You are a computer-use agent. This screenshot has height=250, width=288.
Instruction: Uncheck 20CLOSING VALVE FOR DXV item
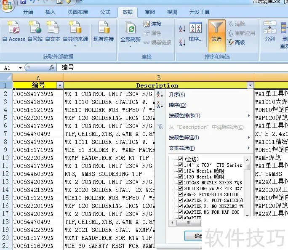(x=180, y=188)
